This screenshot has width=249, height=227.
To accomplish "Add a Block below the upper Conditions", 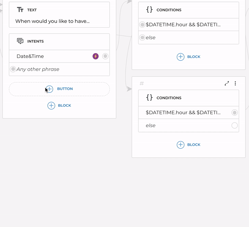I will 181,57.
